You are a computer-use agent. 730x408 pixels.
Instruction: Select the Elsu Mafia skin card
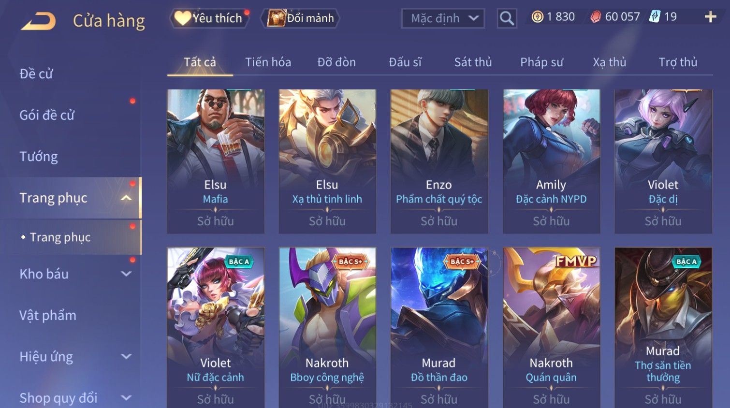click(x=216, y=161)
